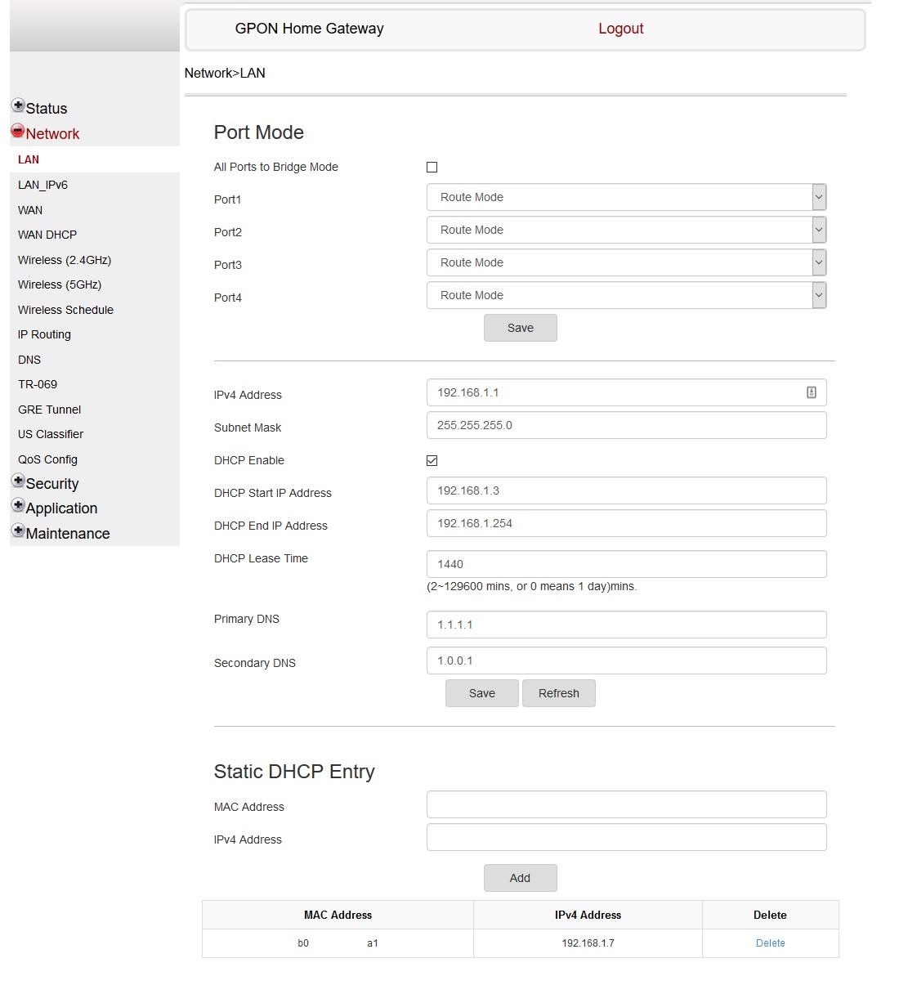908x994 pixels.
Task: Expand the Security section
Action: click(x=18, y=480)
